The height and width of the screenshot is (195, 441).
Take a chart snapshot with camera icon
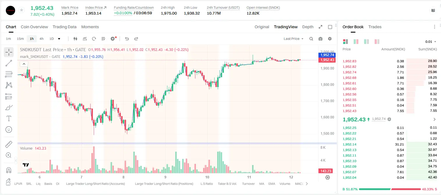tap(320, 39)
